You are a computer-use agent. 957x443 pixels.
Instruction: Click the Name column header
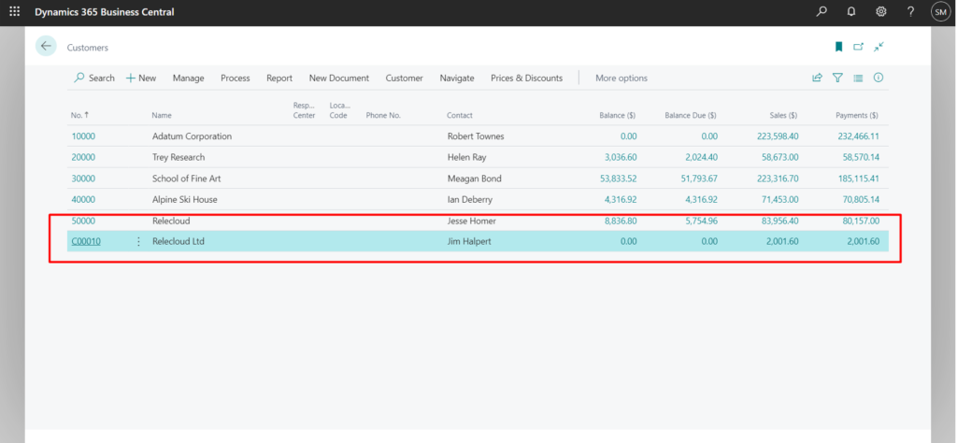click(162, 115)
